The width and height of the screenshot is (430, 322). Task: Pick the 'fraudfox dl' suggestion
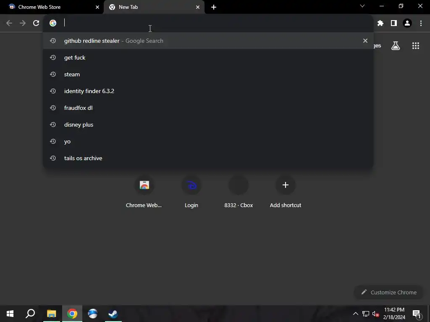[x=208, y=108]
